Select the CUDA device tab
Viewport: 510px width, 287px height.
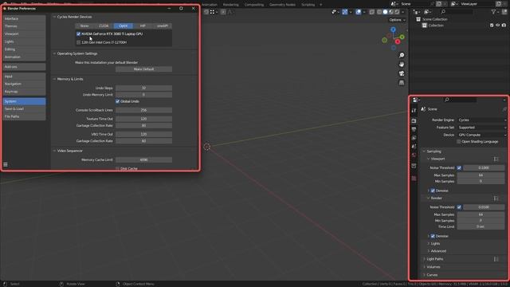pos(104,26)
